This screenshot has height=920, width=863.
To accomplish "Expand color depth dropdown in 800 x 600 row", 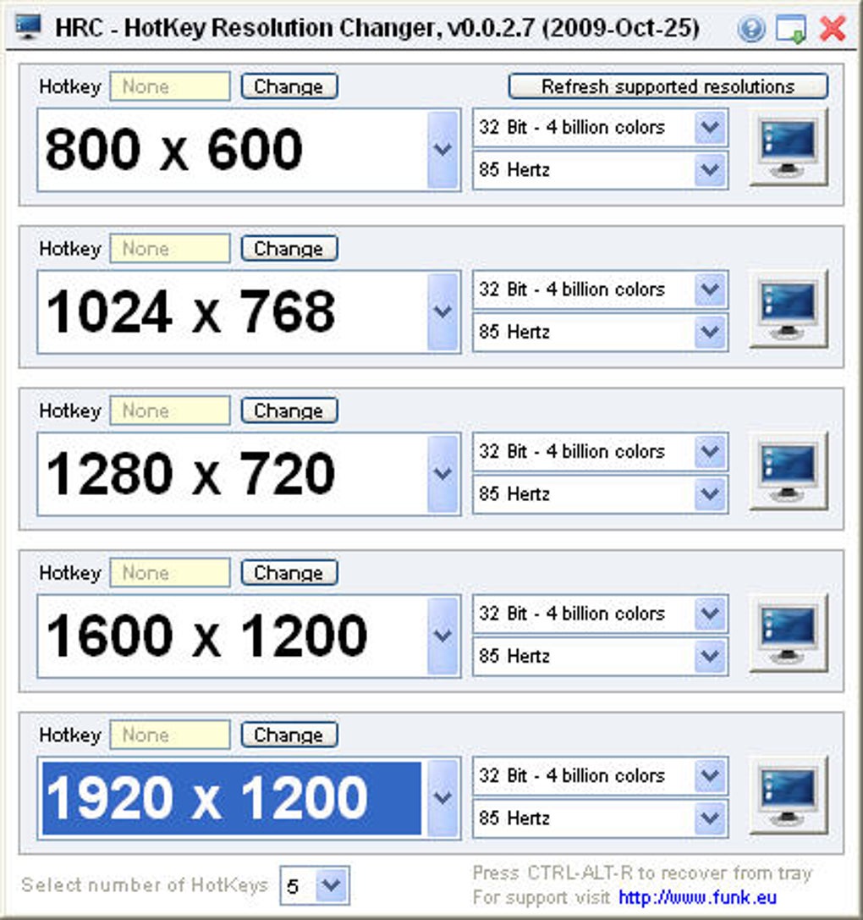I will click(710, 127).
